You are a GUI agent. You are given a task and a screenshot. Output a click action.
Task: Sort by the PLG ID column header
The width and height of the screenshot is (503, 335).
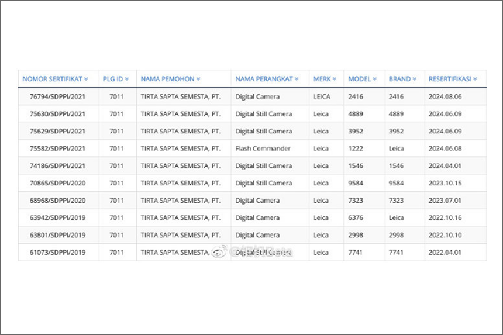point(115,79)
